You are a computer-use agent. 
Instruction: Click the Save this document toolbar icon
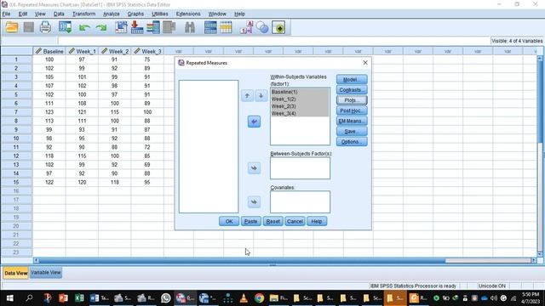pos(28,27)
